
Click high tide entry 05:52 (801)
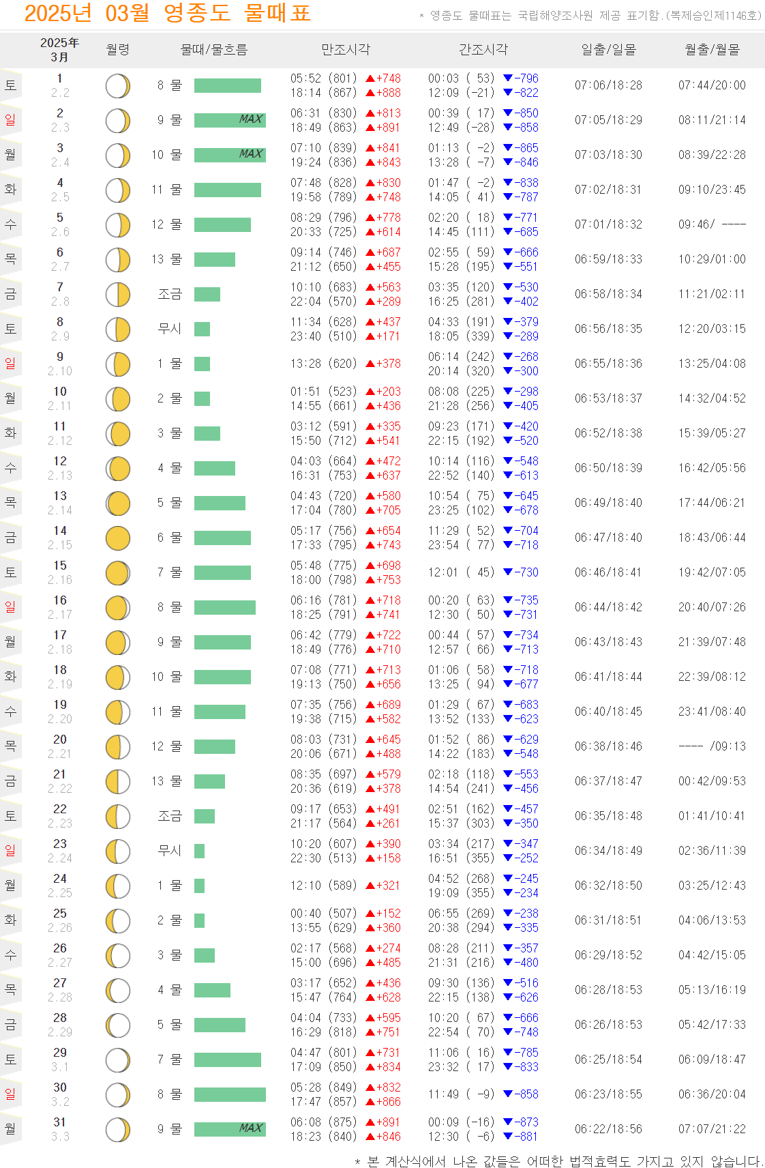click(x=323, y=78)
